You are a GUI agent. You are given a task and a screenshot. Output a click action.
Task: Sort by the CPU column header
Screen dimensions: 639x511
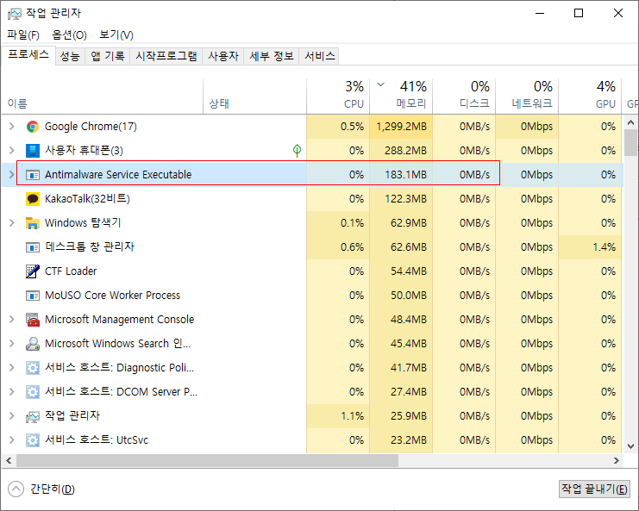tap(338, 96)
